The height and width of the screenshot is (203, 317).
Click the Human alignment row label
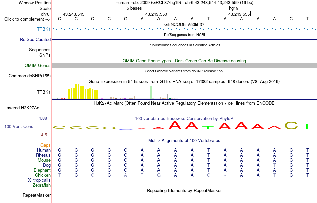[x=44, y=150]
